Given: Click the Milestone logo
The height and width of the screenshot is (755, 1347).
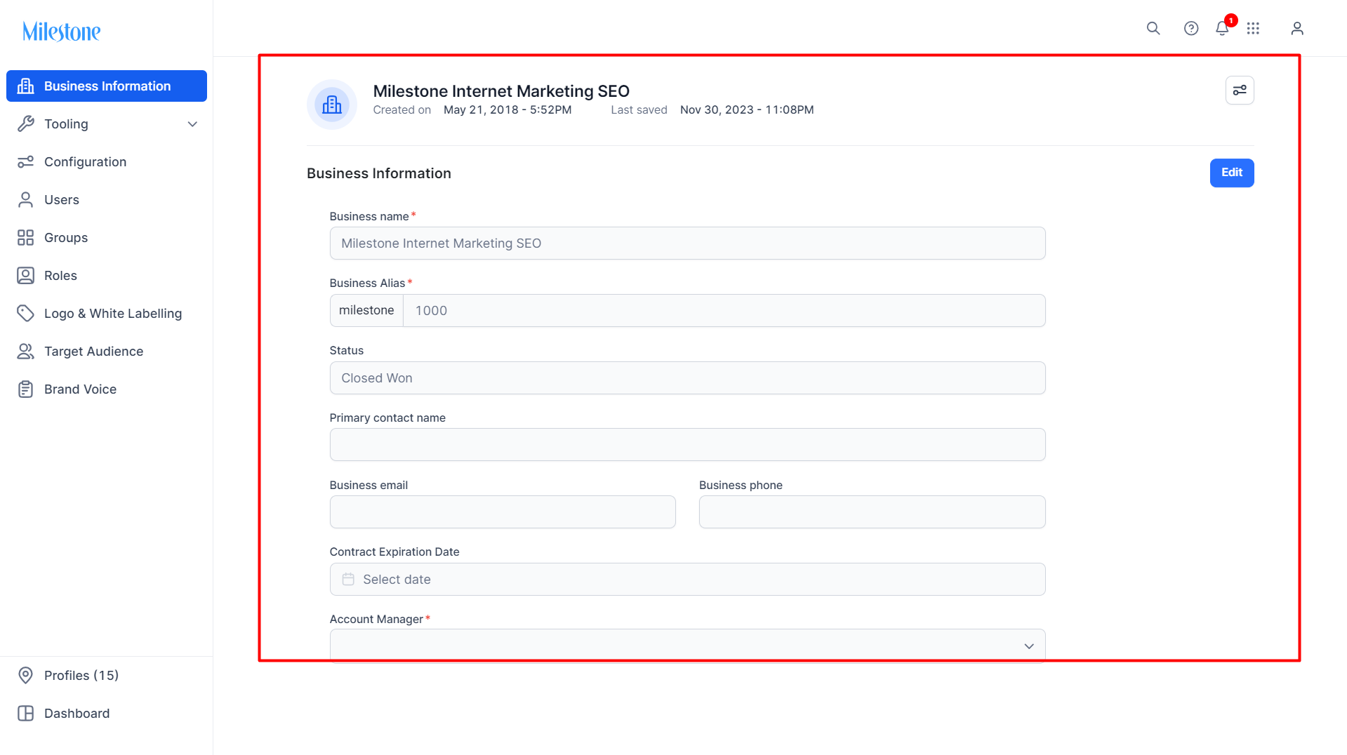Looking at the screenshot, I should 62,32.
